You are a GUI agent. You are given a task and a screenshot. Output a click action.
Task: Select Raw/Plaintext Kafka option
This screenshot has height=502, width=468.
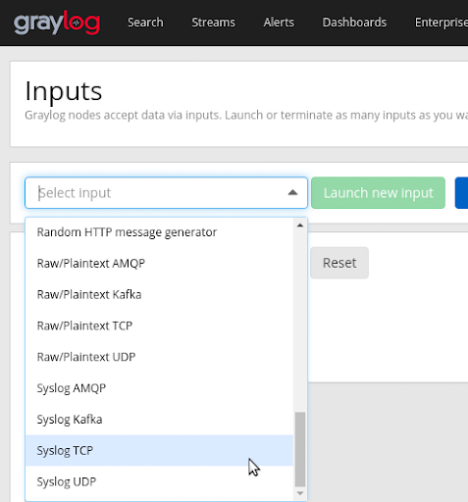coord(159,294)
